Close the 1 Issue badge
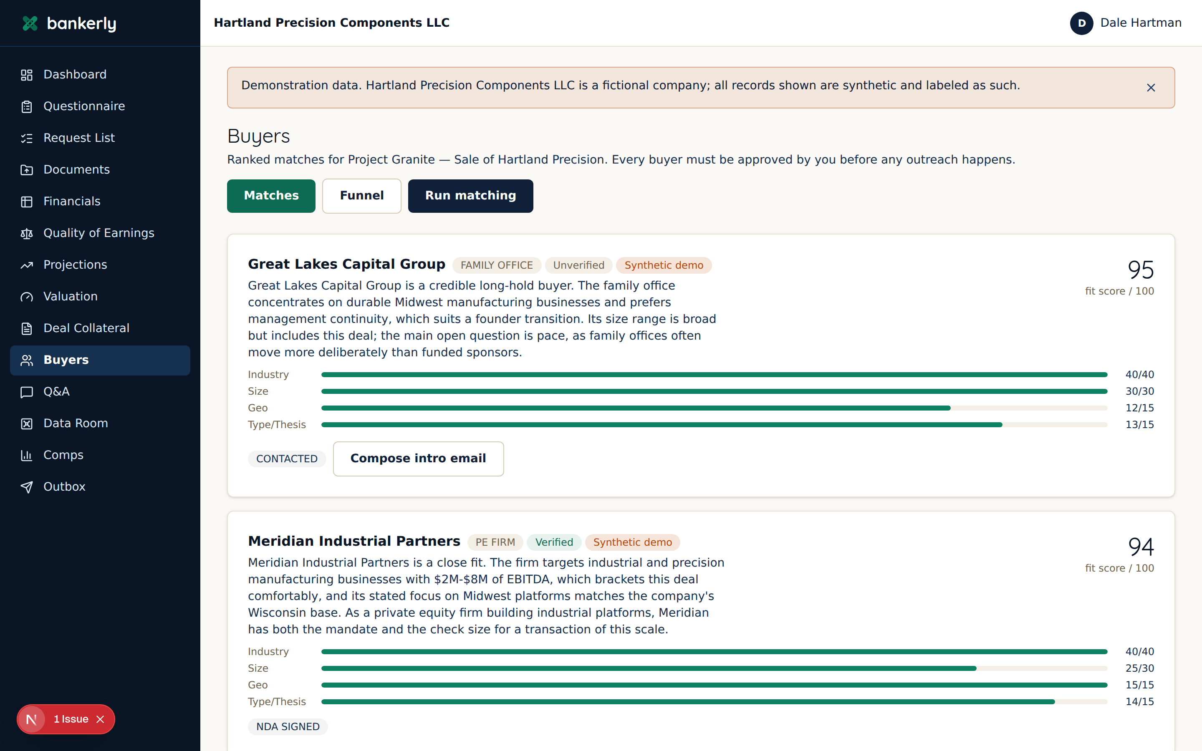This screenshot has height=751, width=1202. [100, 719]
